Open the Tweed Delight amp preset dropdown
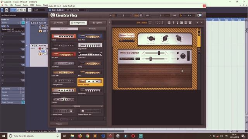The width and height of the screenshot is (248, 139). [x=127, y=41]
